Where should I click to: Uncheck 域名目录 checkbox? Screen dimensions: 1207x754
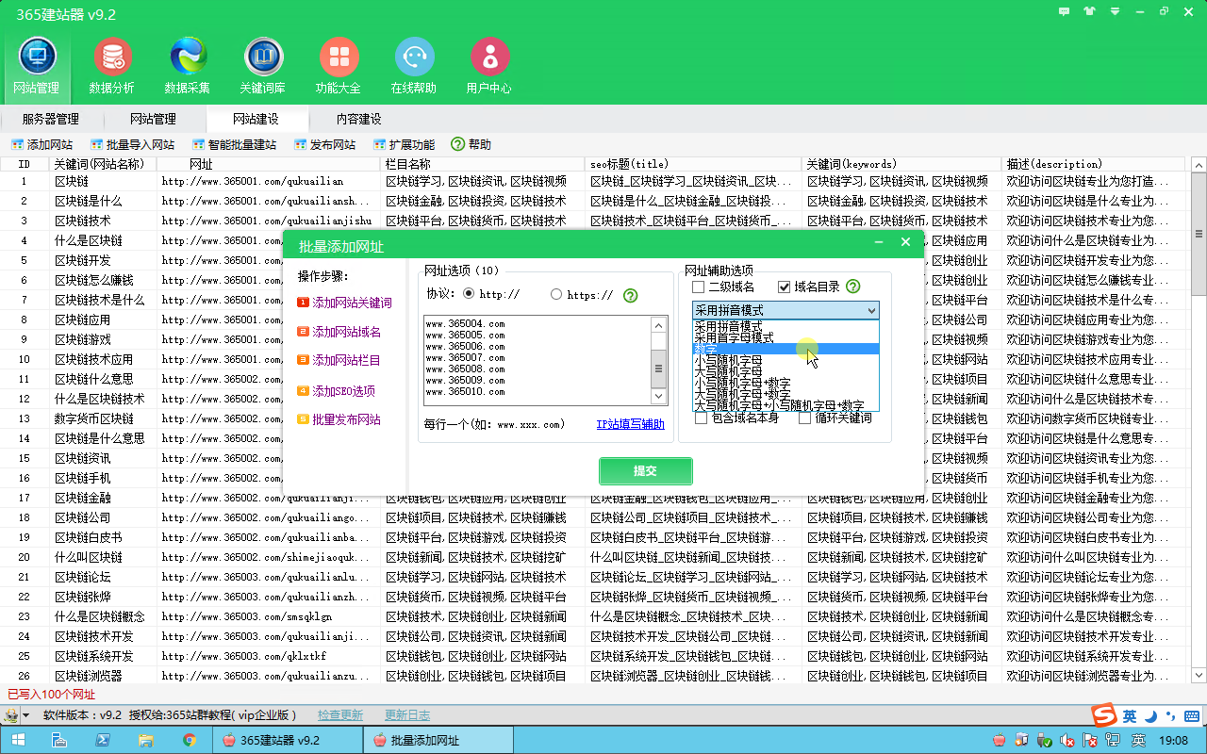pos(784,287)
